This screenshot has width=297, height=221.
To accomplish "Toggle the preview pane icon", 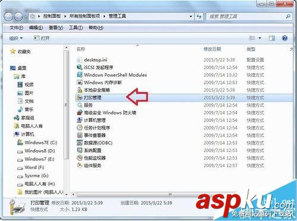I will (271, 38).
